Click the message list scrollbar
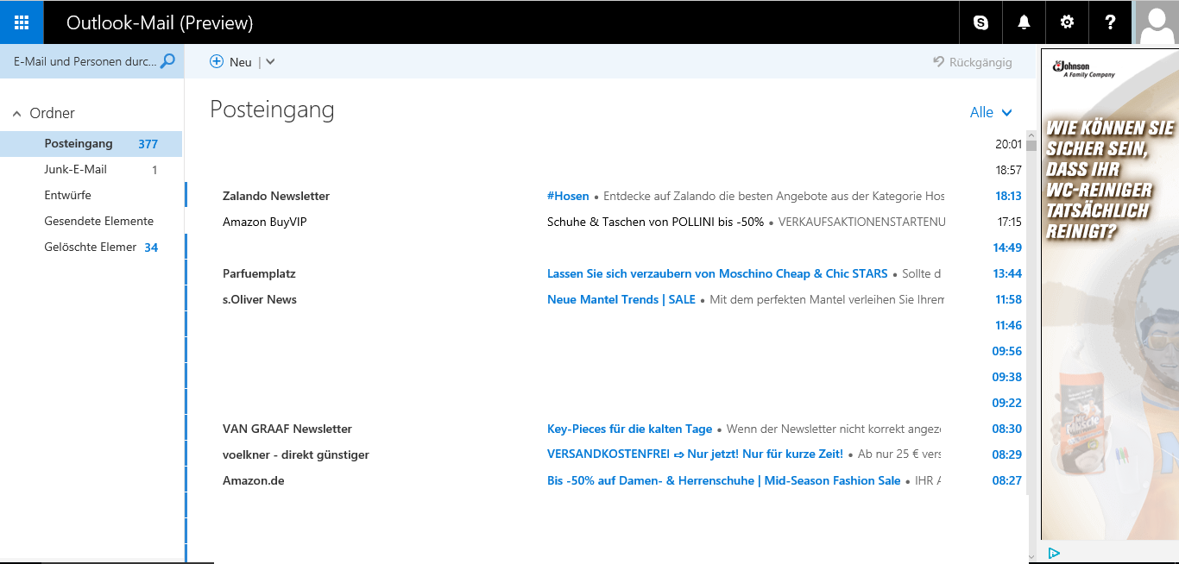The height and width of the screenshot is (564, 1179). pos(1031,345)
